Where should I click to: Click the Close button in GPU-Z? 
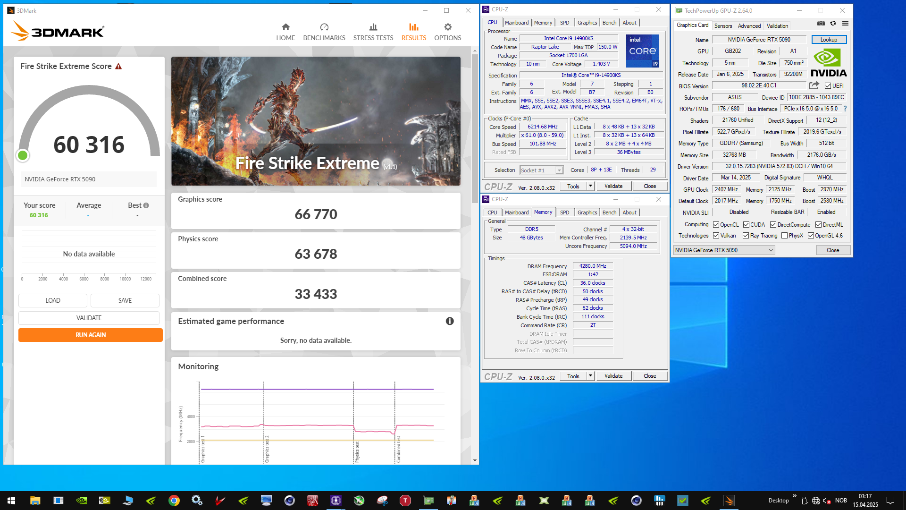(833, 250)
